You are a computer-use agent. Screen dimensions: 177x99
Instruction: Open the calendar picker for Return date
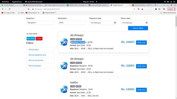pos(147,23)
